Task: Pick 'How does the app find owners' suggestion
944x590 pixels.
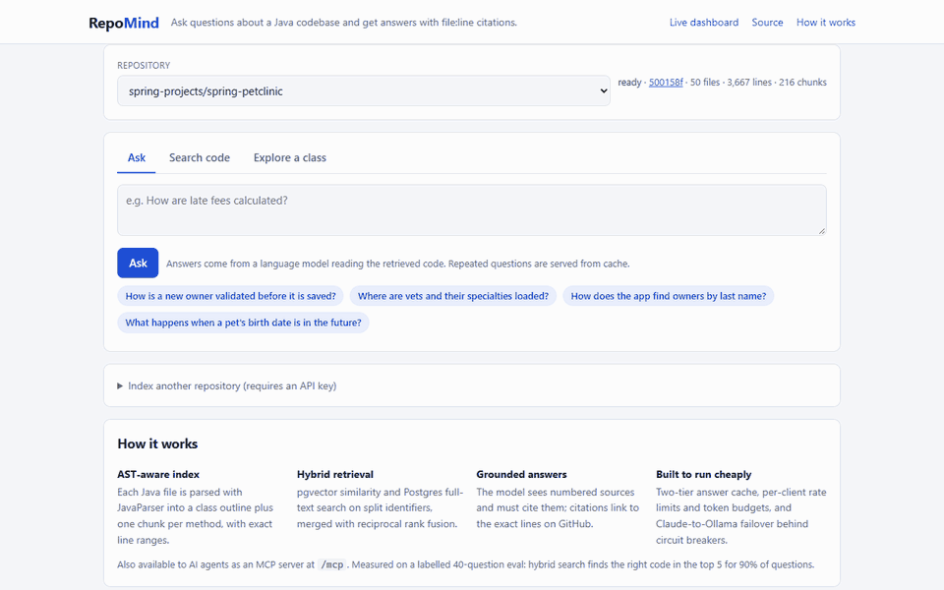Action: [x=669, y=296]
